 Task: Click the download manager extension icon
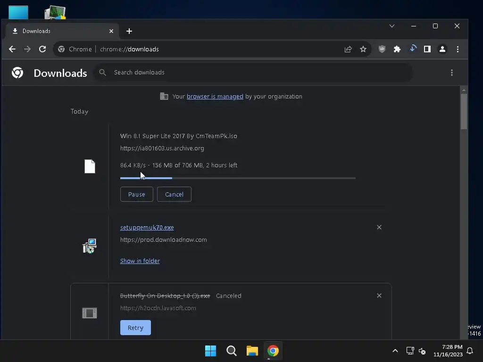click(x=413, y=49)
